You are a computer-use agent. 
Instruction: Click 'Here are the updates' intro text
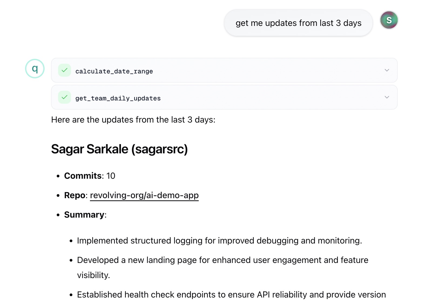click(x=133, y=120)
